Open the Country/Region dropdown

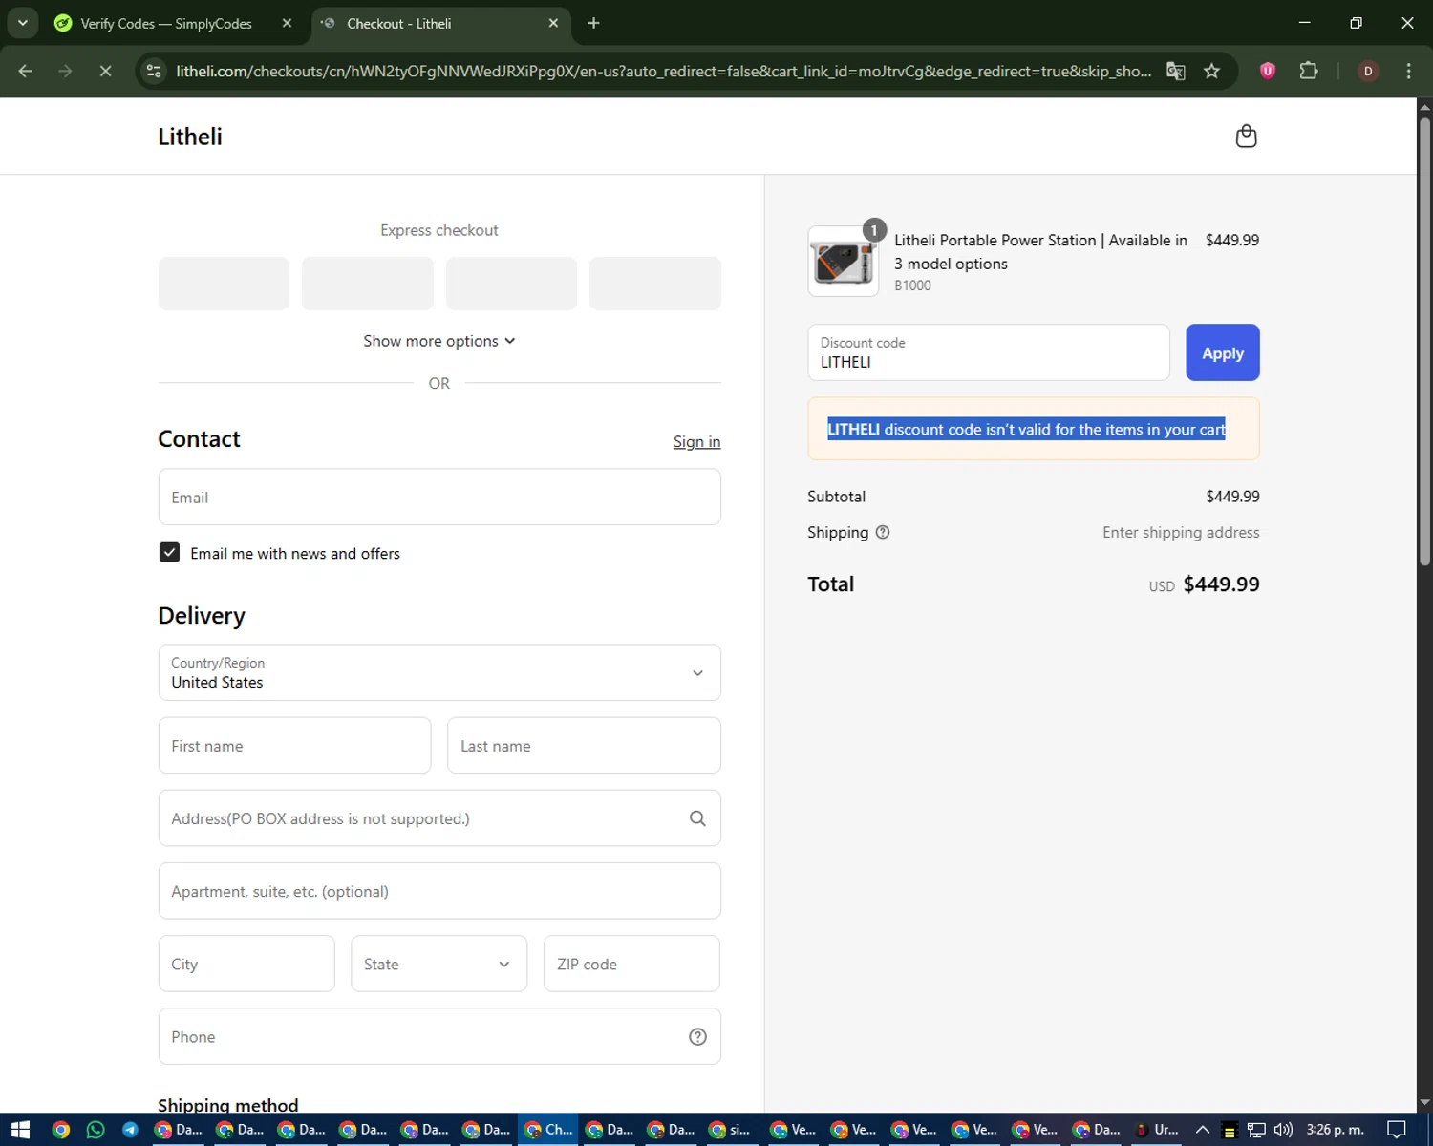point(439,672)
